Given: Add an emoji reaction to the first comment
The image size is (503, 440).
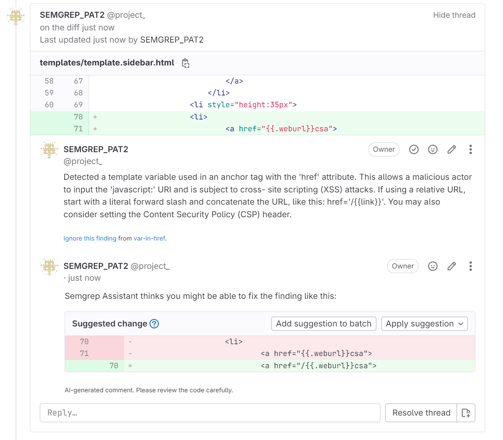Looking at the screenshot, I should (432, 149).
